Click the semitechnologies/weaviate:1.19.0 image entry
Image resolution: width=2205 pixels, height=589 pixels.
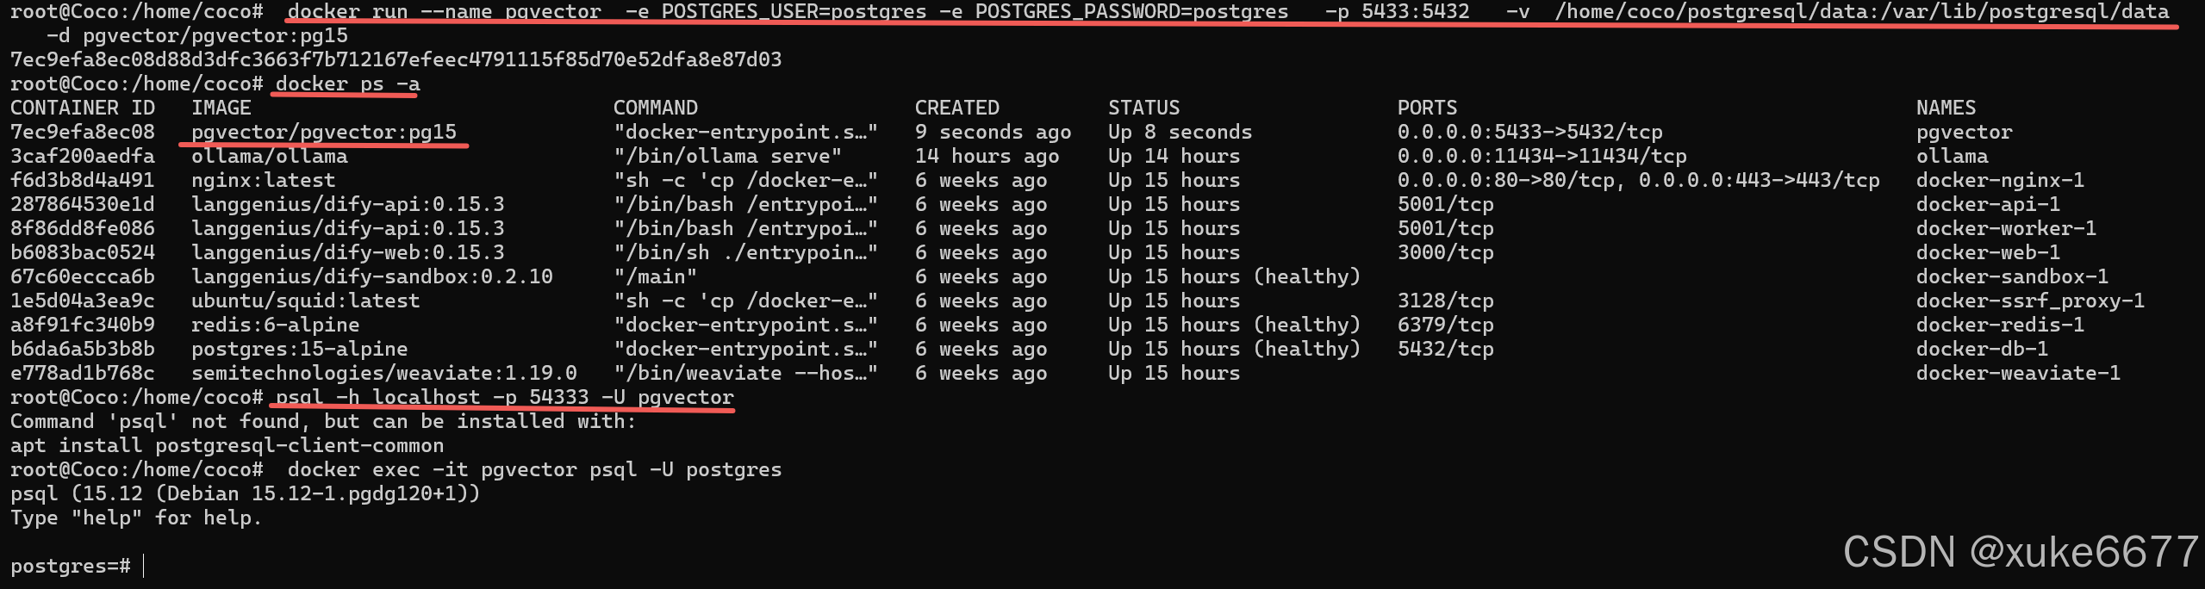384,373
